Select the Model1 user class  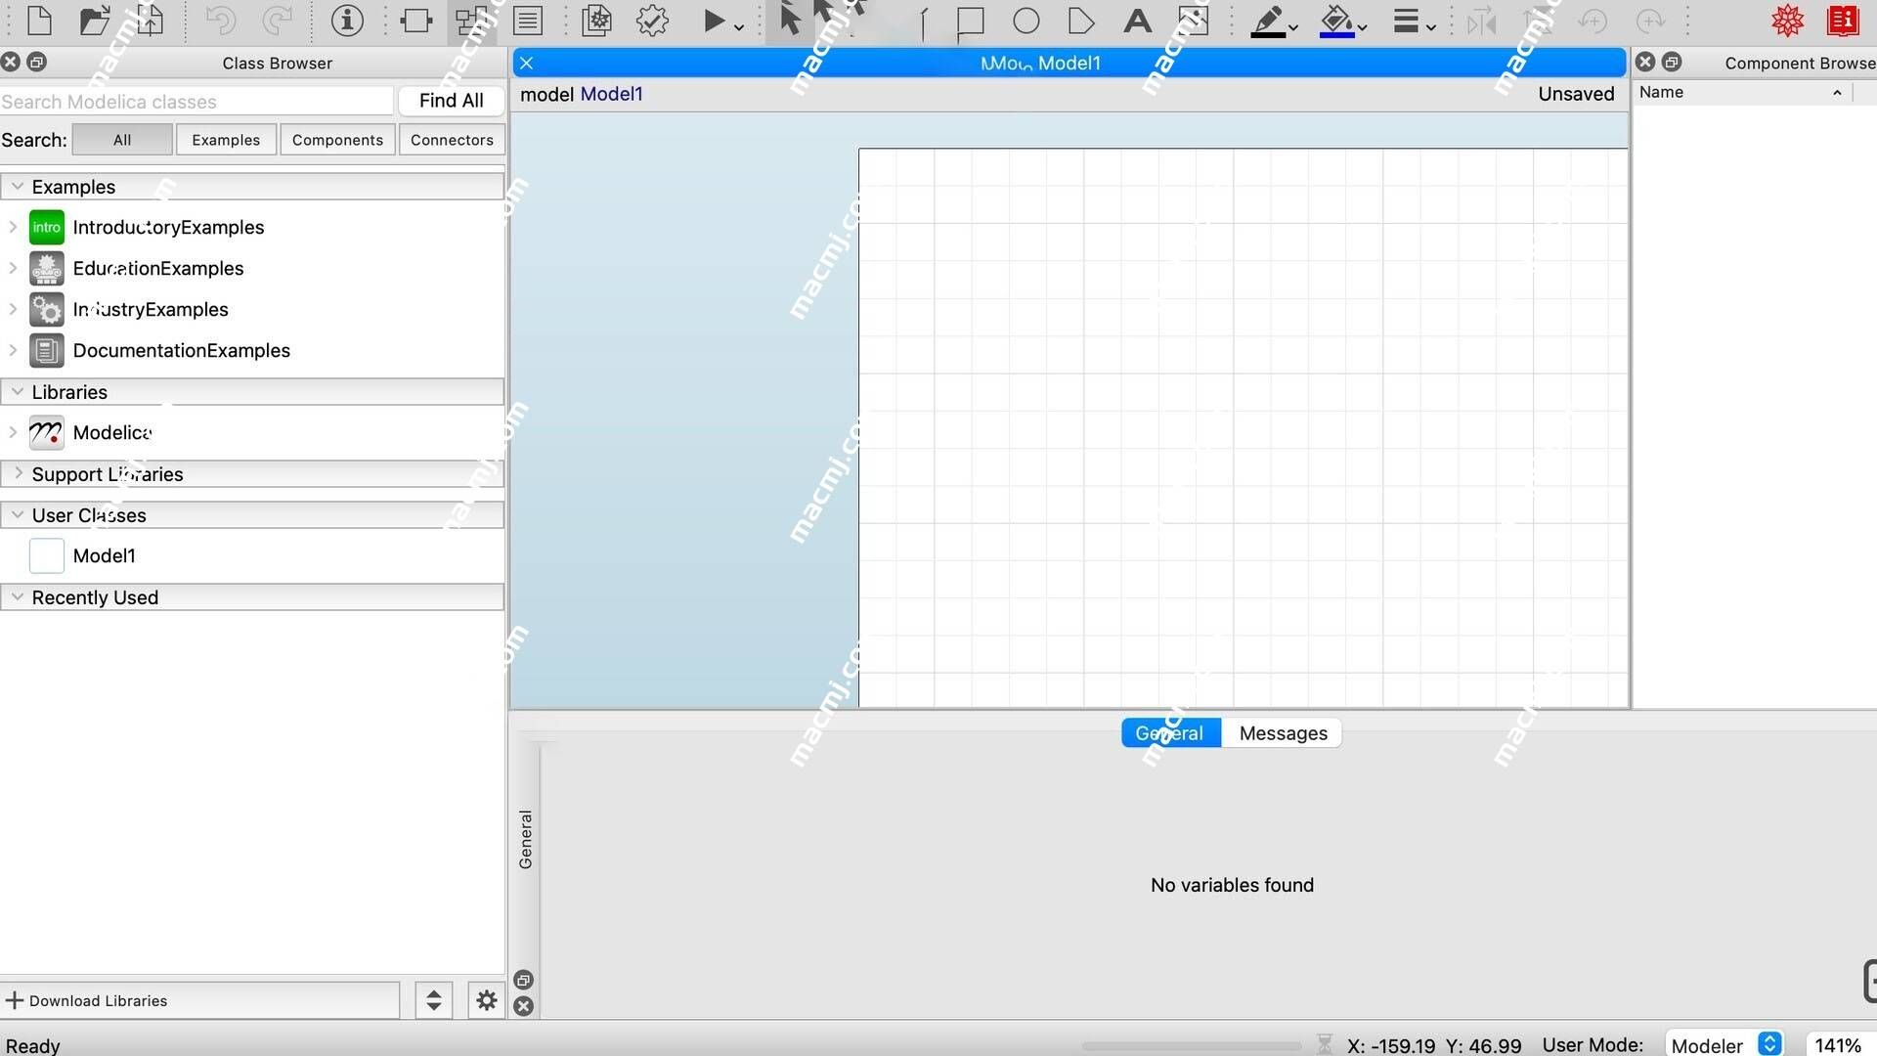(103, 555)
